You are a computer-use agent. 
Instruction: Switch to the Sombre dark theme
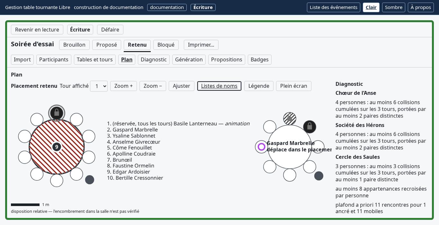pyautogui.click(x=394, y=7)
